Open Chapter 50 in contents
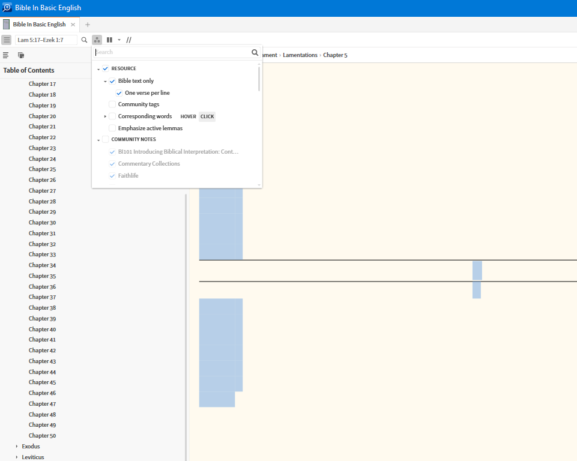This screenshot has height=461, width=577. 42,436
